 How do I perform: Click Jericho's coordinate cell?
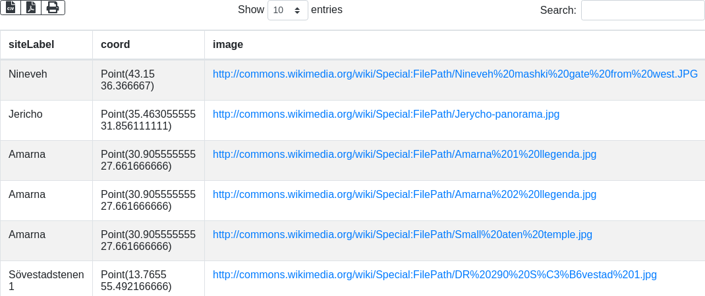point(148,120)
